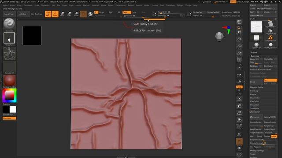The height and width of the screenshot is (158, 282).
Task: Expand the ClayPolish section
Action: [x=255, y=101]
